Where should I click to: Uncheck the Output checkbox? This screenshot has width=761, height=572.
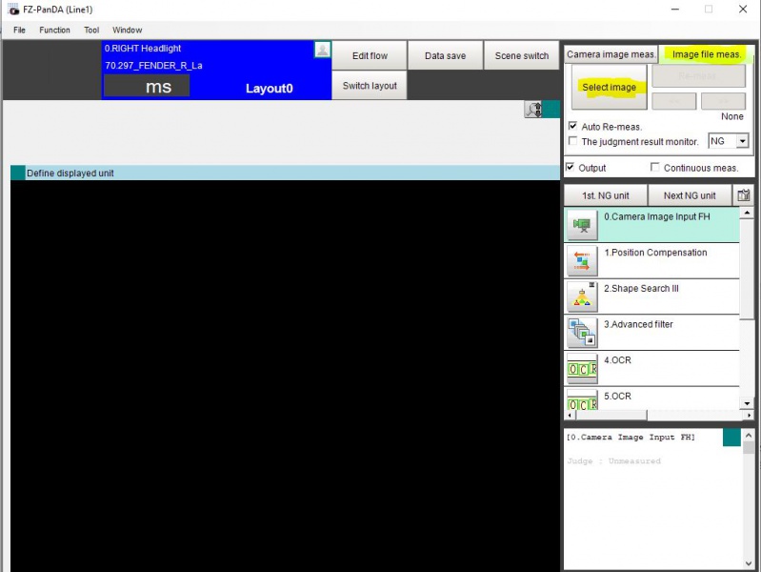[x=571, y=167]
